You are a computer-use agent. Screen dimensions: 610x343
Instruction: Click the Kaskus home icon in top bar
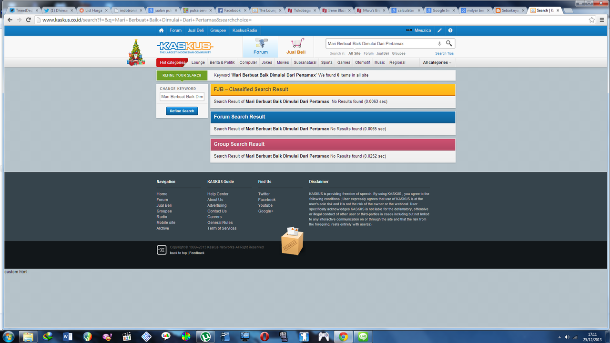point(161,30)
